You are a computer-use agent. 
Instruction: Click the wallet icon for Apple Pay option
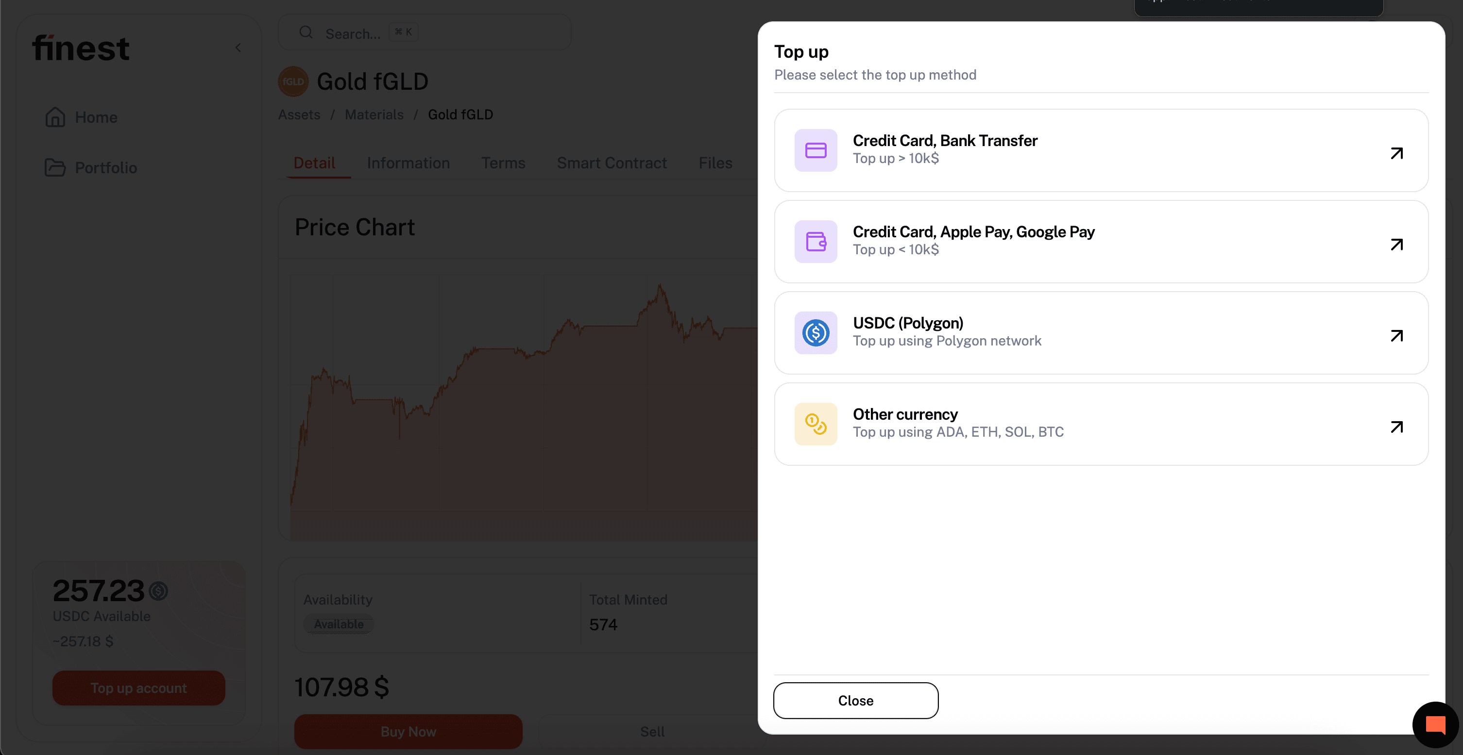click(816, 242)
